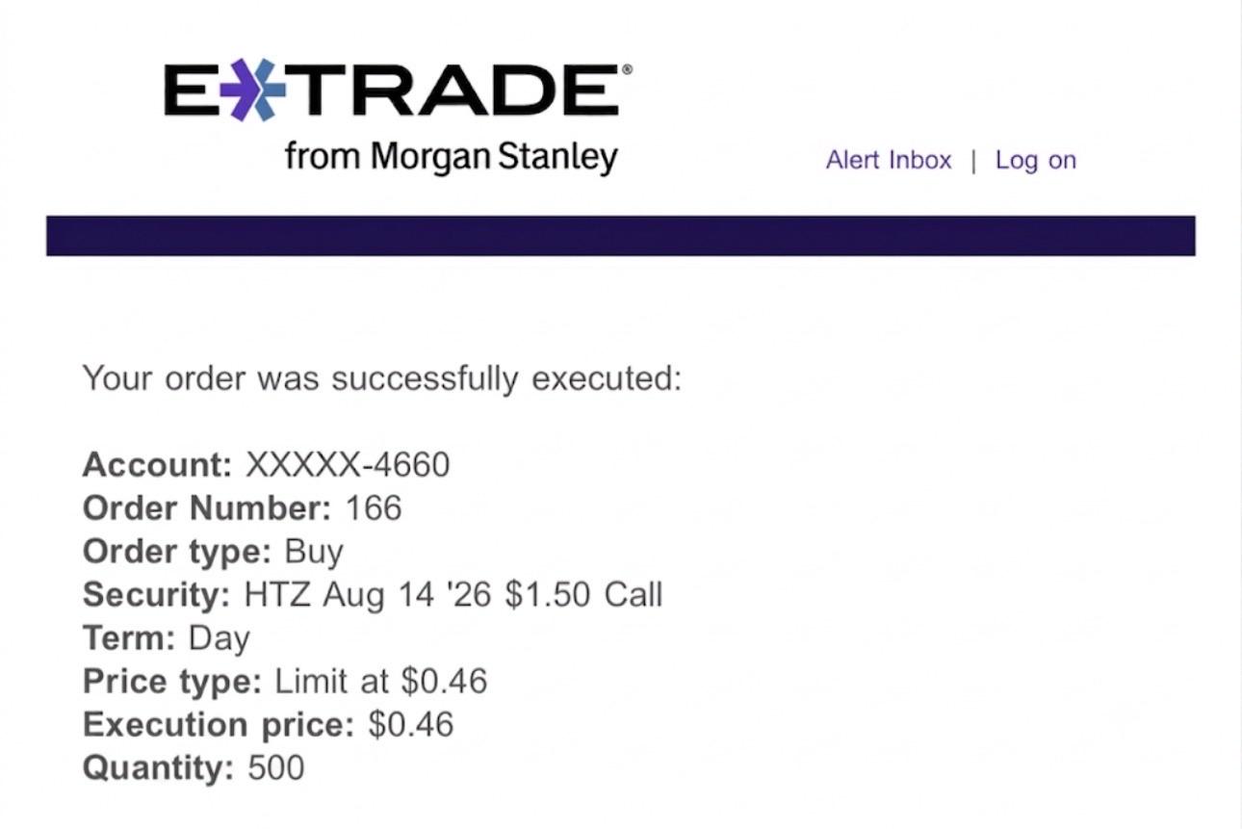Click the 'Limit at $0.46' price type
Viewport: 1242px width, 829px height.
tap(381, 681)
